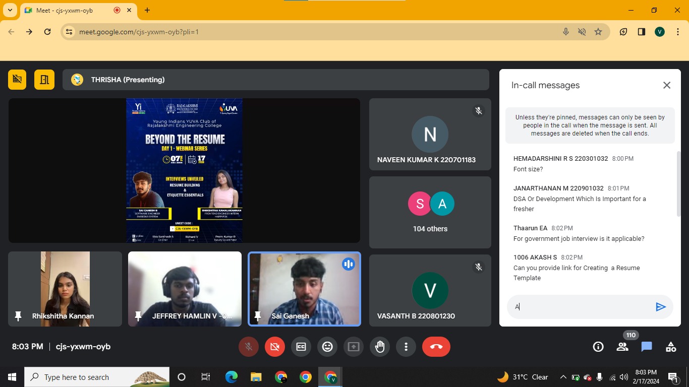Click the speaking indicator on Sai Ganesh tile
The image size is (689, 387).
click(348, 264)
